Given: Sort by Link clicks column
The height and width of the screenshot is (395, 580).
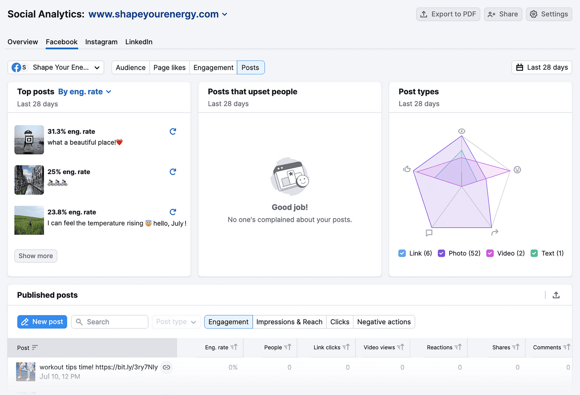Looking at the screenshot, I should [346, 347].
